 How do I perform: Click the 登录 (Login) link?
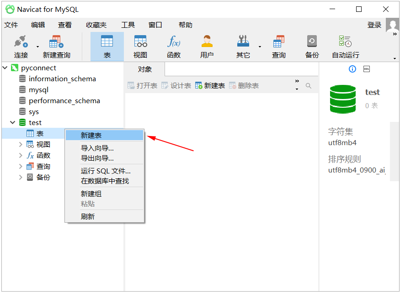pyautogui.click(x=374, y=25)
